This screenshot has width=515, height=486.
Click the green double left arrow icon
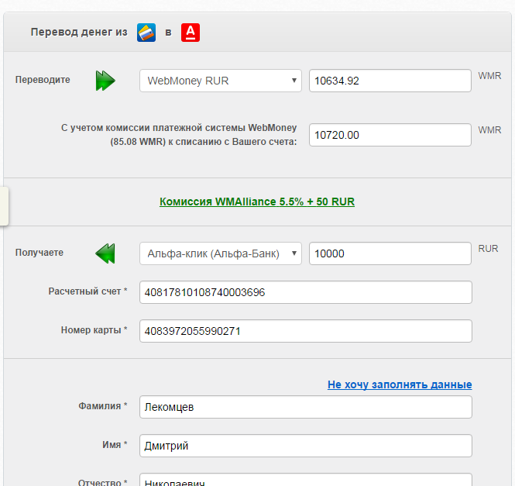pos(105,253)
